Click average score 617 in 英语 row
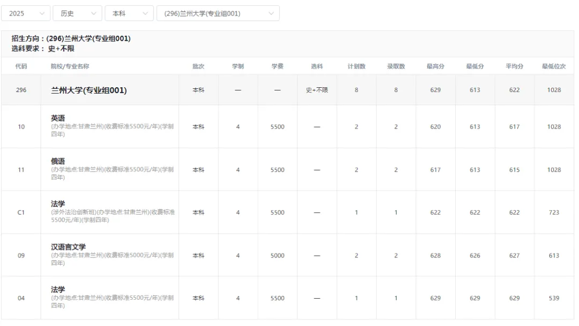Screen dimensions: 579x326 coord(514,127)
